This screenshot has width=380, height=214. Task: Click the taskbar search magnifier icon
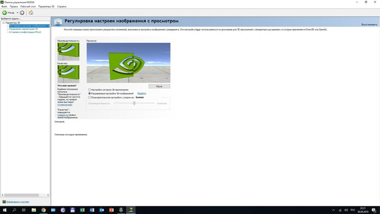[x=14, y=210]
